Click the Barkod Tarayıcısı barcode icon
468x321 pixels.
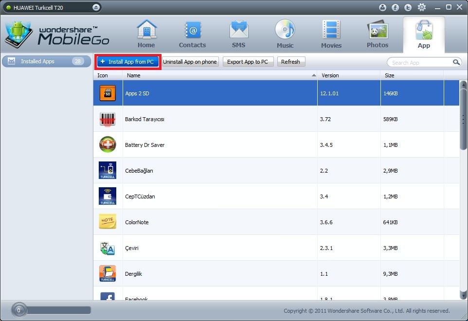tap(108, 119)
